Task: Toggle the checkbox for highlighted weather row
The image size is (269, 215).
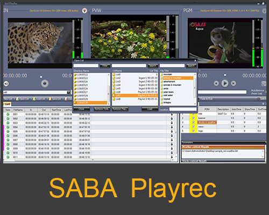Action: click(194, 123)
